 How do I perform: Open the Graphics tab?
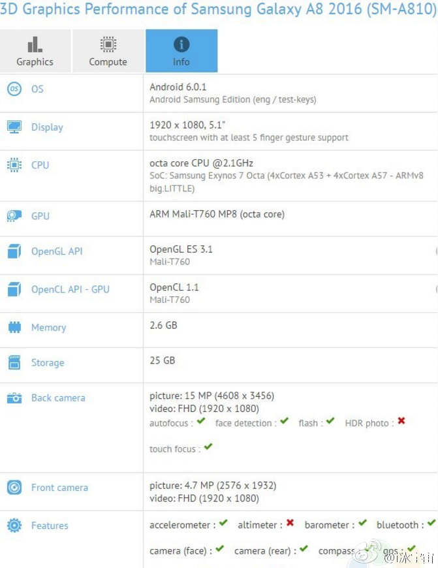(x=35, y=51)
